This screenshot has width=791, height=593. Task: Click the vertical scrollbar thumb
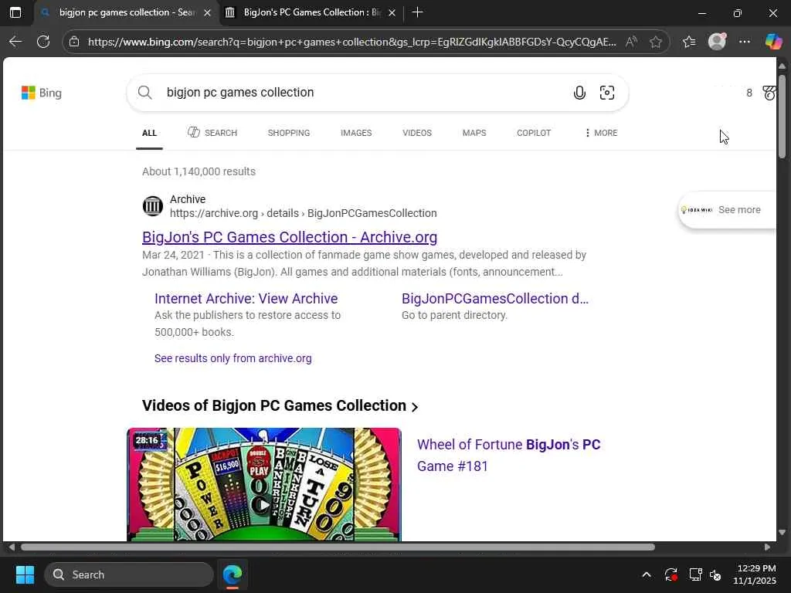click(x=782, y=117)
